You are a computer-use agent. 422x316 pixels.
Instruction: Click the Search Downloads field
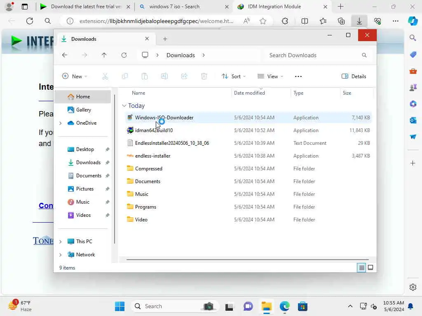pyautogui.click(x=318, y=55)
